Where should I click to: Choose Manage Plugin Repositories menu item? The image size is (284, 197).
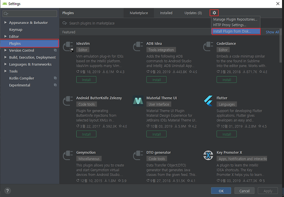pos(235,19)
